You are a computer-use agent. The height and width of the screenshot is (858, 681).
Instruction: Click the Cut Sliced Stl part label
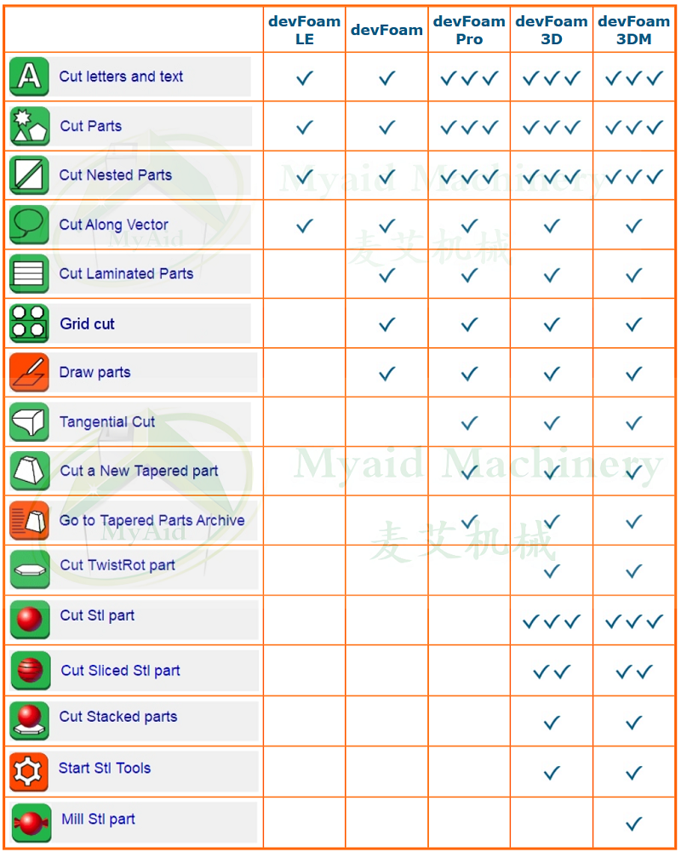pyautogui.click(x=120, y=671)
